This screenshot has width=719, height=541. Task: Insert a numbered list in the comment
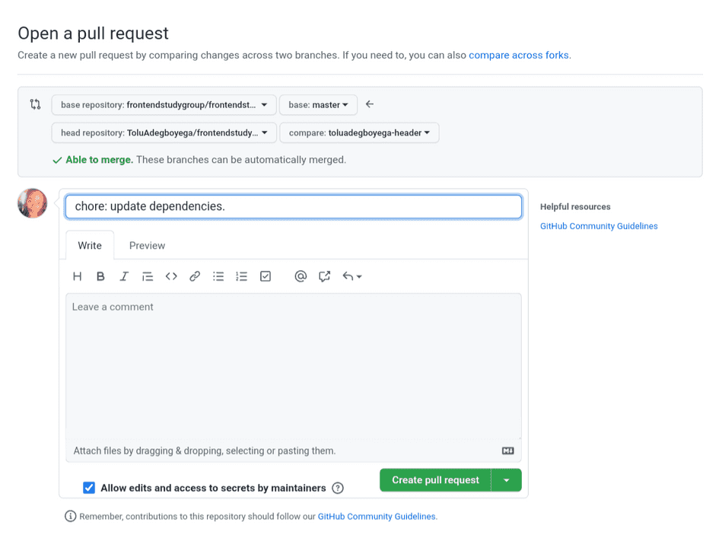pos(242,276)
